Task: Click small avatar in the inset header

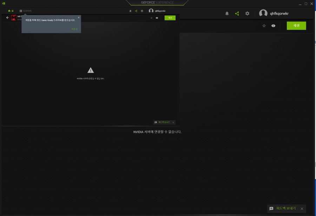Action: coord(151,11)
